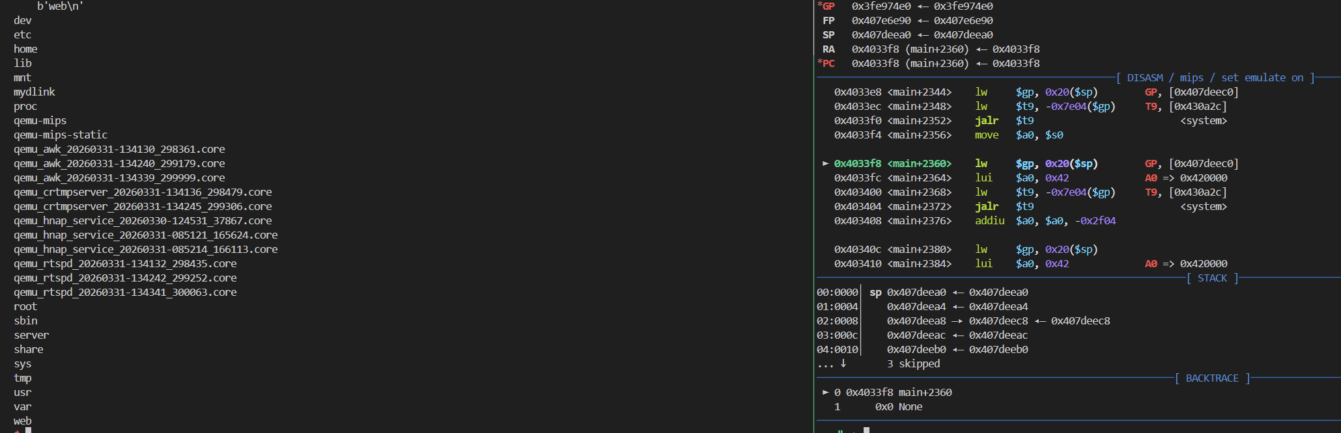The image size is (1341, 433).
Task: Click the current instruction arrow at 0x4033f8 in disassembly
Action: point(825,164)
